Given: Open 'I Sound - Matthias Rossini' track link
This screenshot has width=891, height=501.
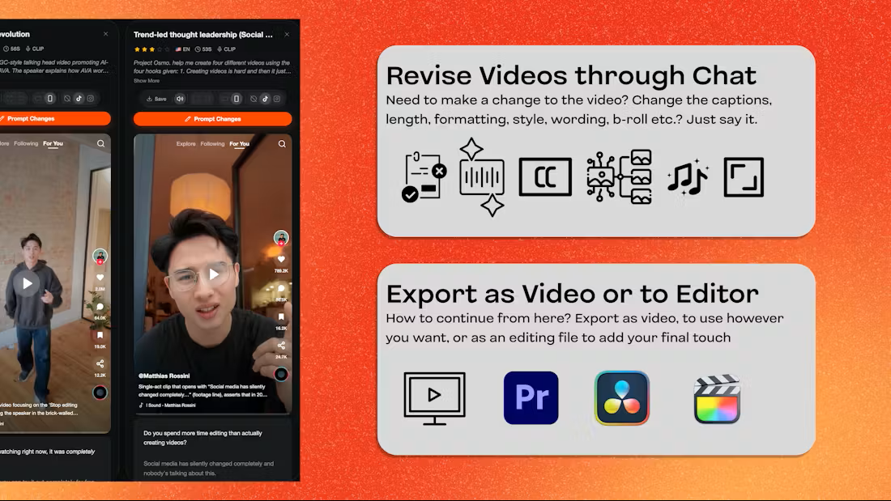Looking at the screenshot, I should point(168,405).
